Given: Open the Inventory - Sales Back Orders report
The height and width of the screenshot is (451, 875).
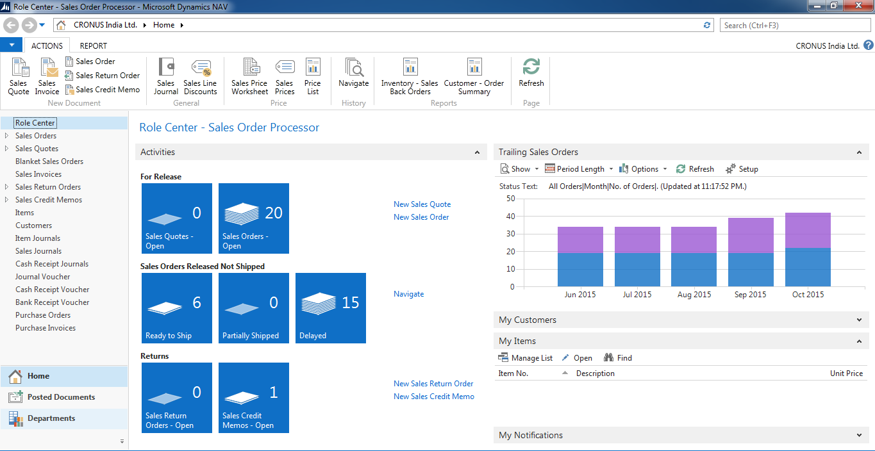Looking at the screenshot, I should click(x=409, y=76).
